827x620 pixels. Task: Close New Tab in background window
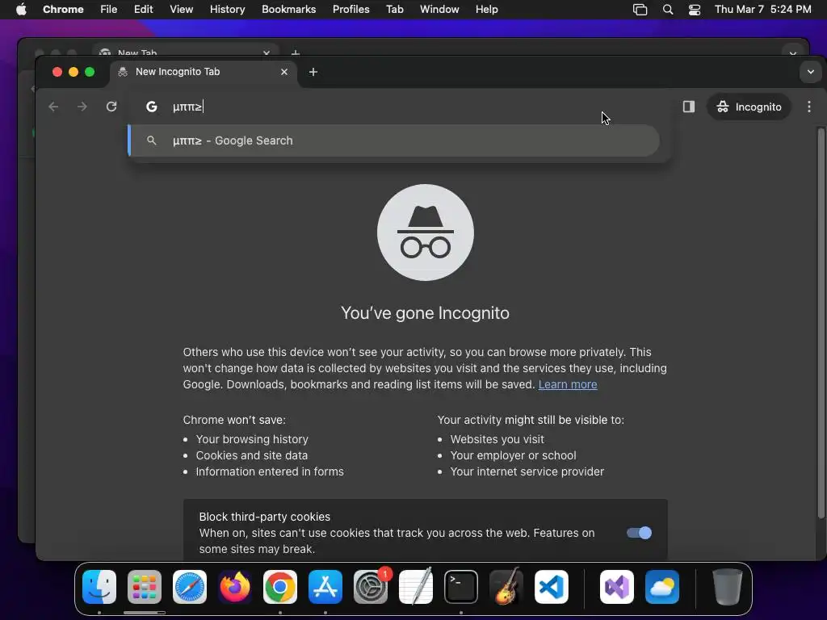(x=267, y=52)
